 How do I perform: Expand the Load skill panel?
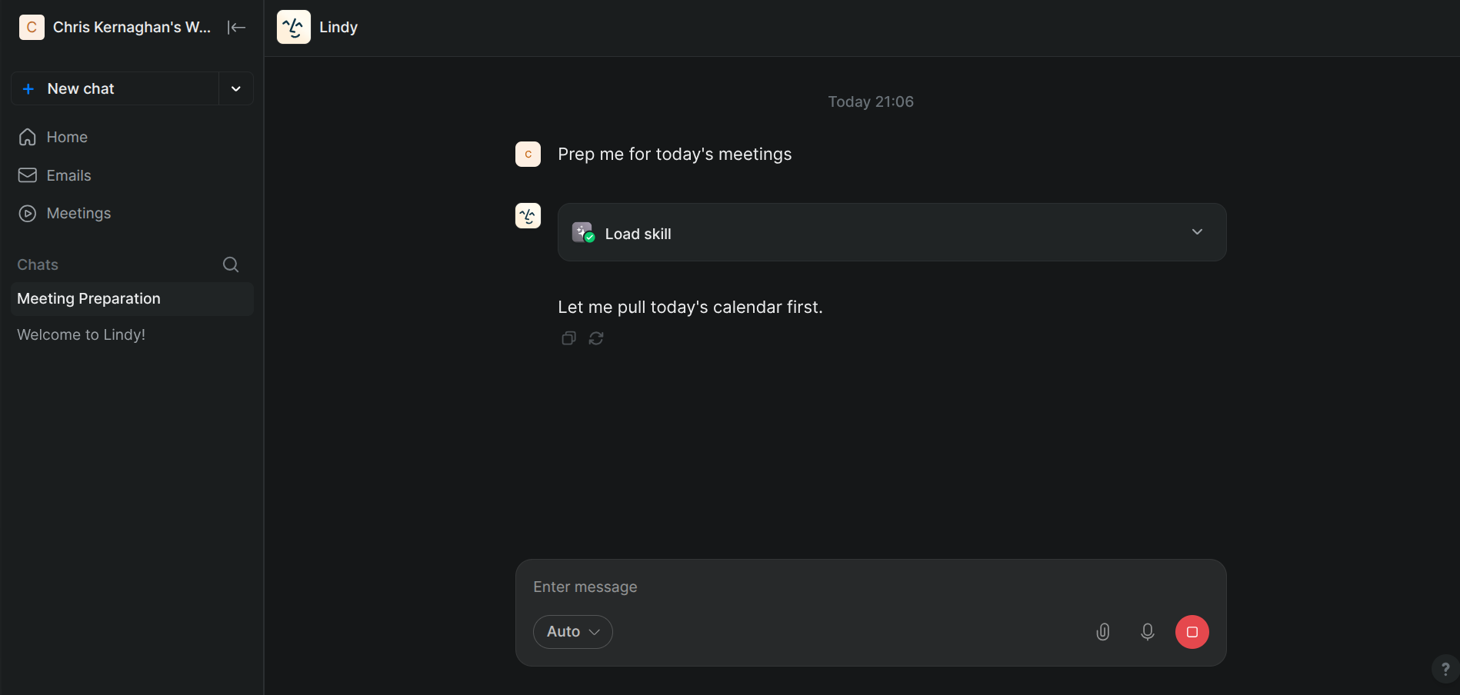(1197, 232)
